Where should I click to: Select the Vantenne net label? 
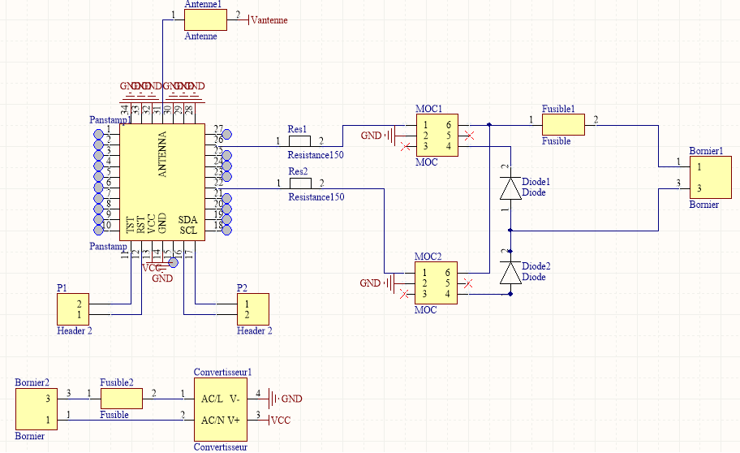(x=270, y=20)
